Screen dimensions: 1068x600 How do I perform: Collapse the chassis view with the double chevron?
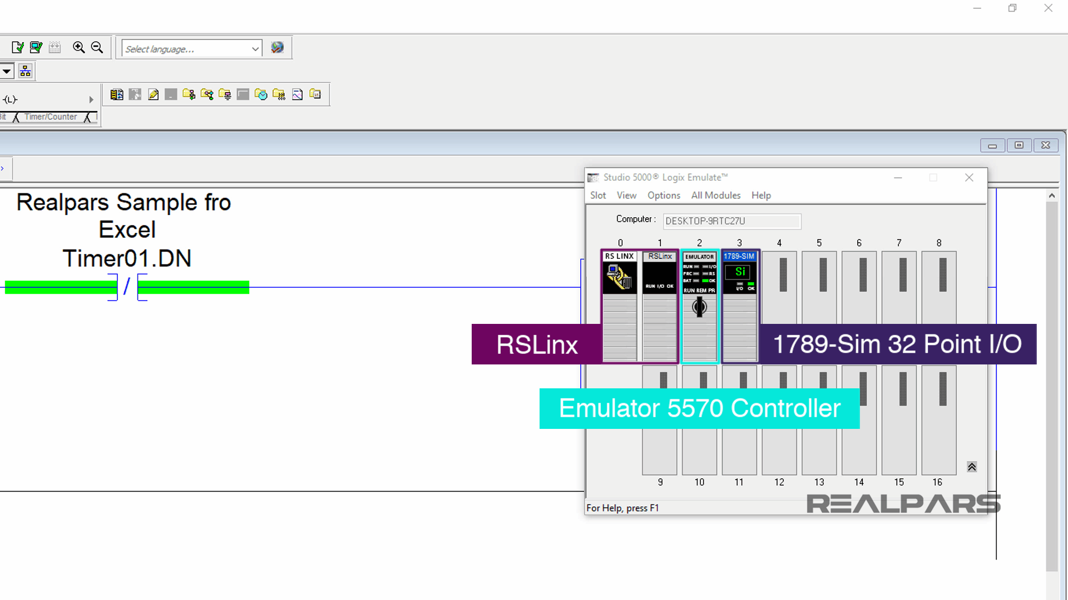[972, 467]
